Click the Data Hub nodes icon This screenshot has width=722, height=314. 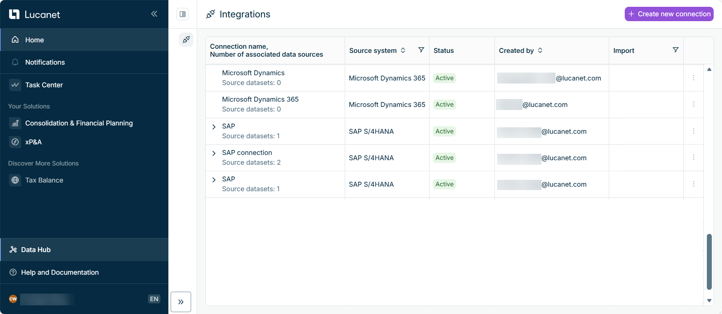point(13,249)
